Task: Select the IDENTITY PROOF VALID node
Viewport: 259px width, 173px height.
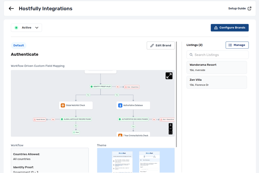Action: 101,86
